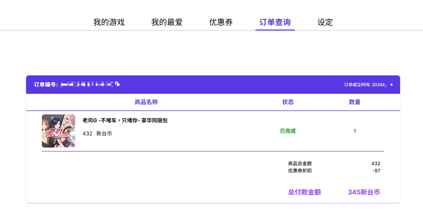The height and width of the screenshot is (224, 423).
Task: Click the blurred order number text
Action: (87, 84)
